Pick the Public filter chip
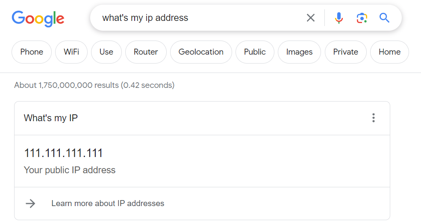The image size is (421, 224). coord(255,52)
